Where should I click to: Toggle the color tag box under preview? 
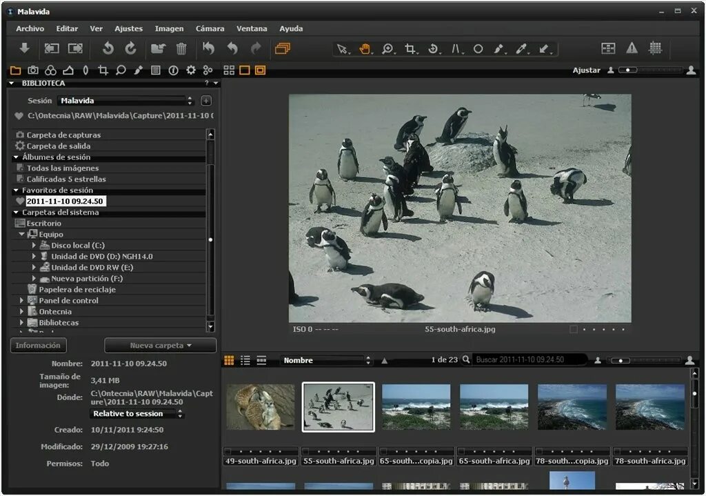coord(573,330)
